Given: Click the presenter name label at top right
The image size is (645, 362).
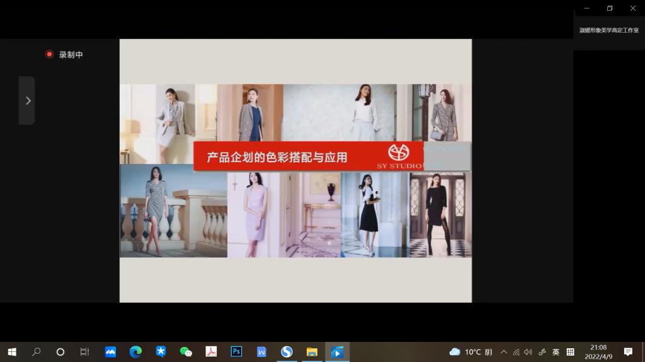Looking at the screenshot, I should click(x=608, y=30).
